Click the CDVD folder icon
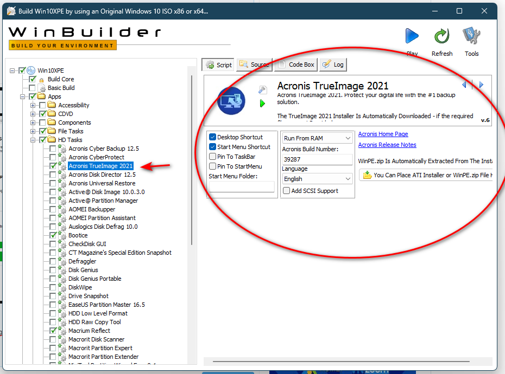This screenshot has height=374, width=505. [x=52, y=113]
